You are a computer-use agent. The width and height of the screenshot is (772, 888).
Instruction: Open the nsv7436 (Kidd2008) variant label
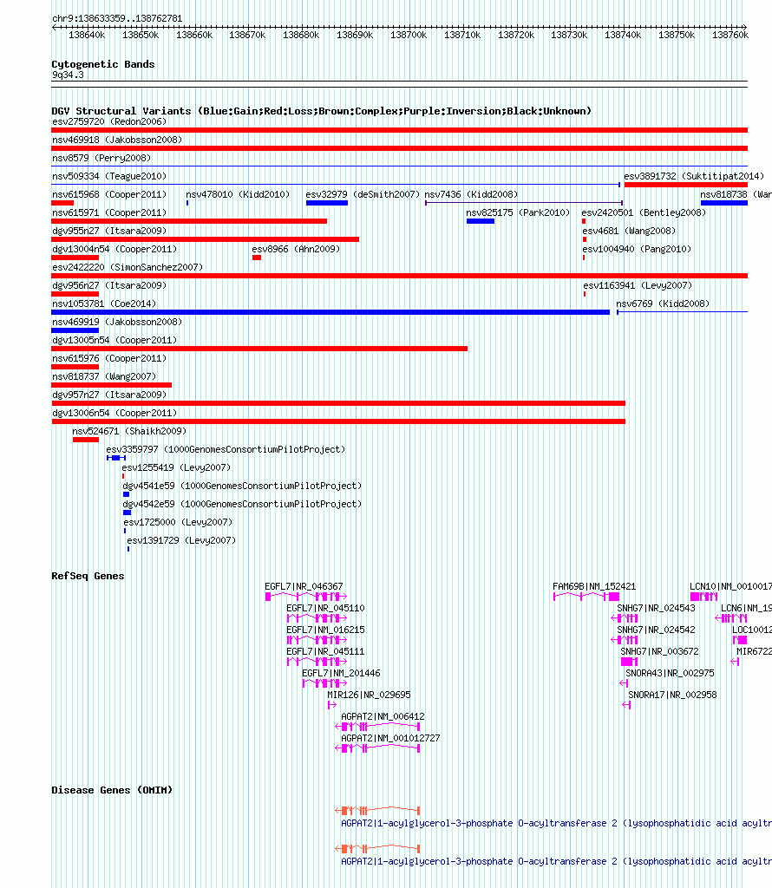471,194
